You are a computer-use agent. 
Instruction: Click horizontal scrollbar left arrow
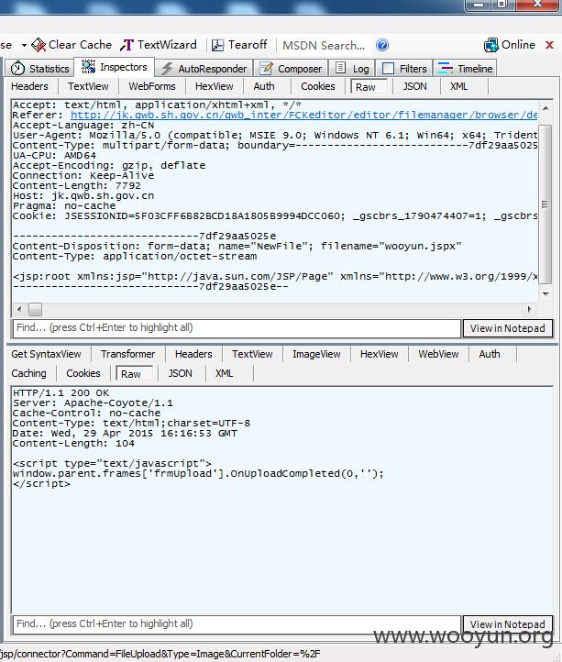(19, 309)
